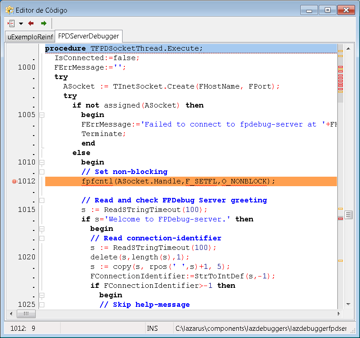Viewport: 360px width, 338px height.
Task: Collapse the begin block at line 1005
Action: [x=42, y=115]
